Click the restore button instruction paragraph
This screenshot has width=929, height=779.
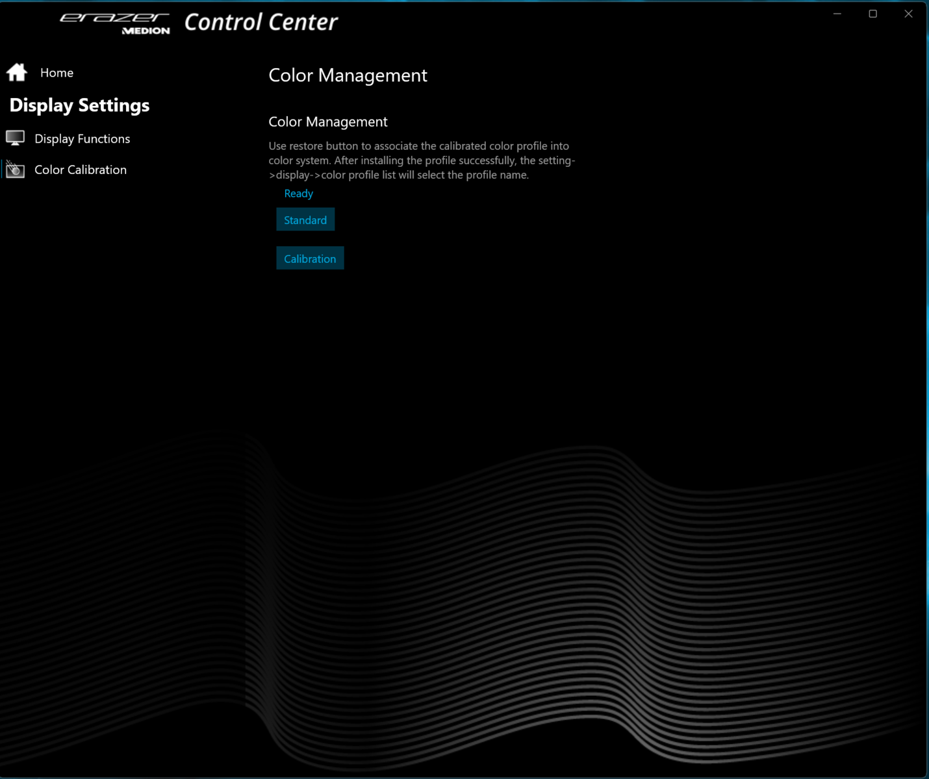422,160
